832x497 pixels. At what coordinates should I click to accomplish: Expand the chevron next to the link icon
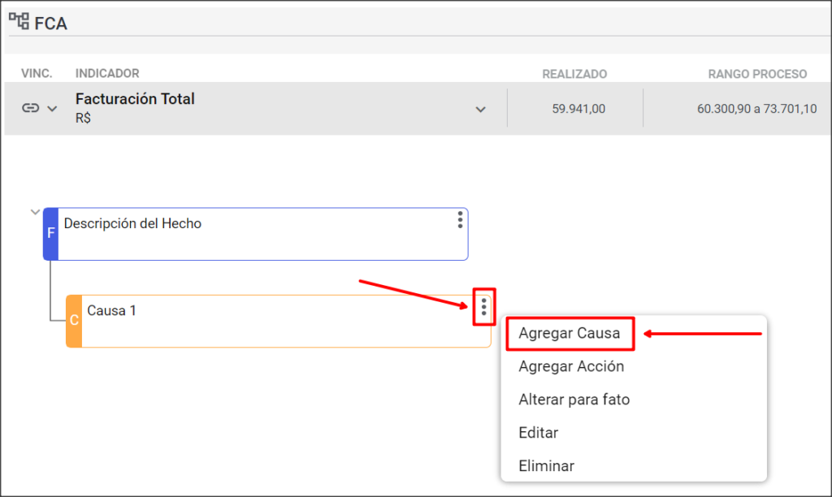coord(52,109)
